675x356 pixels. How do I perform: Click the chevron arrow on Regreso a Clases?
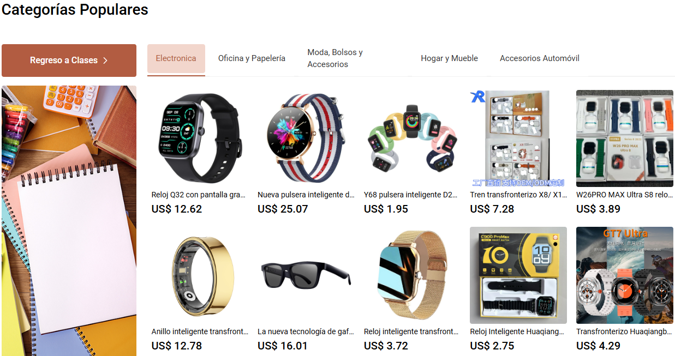(x=105, y=61)
